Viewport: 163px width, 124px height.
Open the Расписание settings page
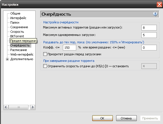pyautogui.click(x=18, y=50)
